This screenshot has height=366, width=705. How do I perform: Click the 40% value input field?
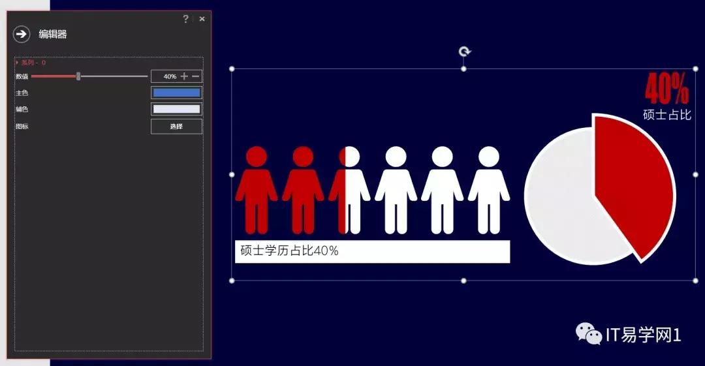tap(166, 76)
